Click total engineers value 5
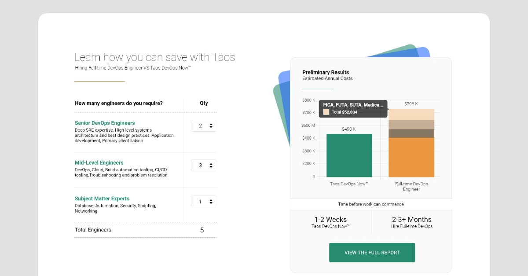528x276 pixels. click(x=202, y=230)
